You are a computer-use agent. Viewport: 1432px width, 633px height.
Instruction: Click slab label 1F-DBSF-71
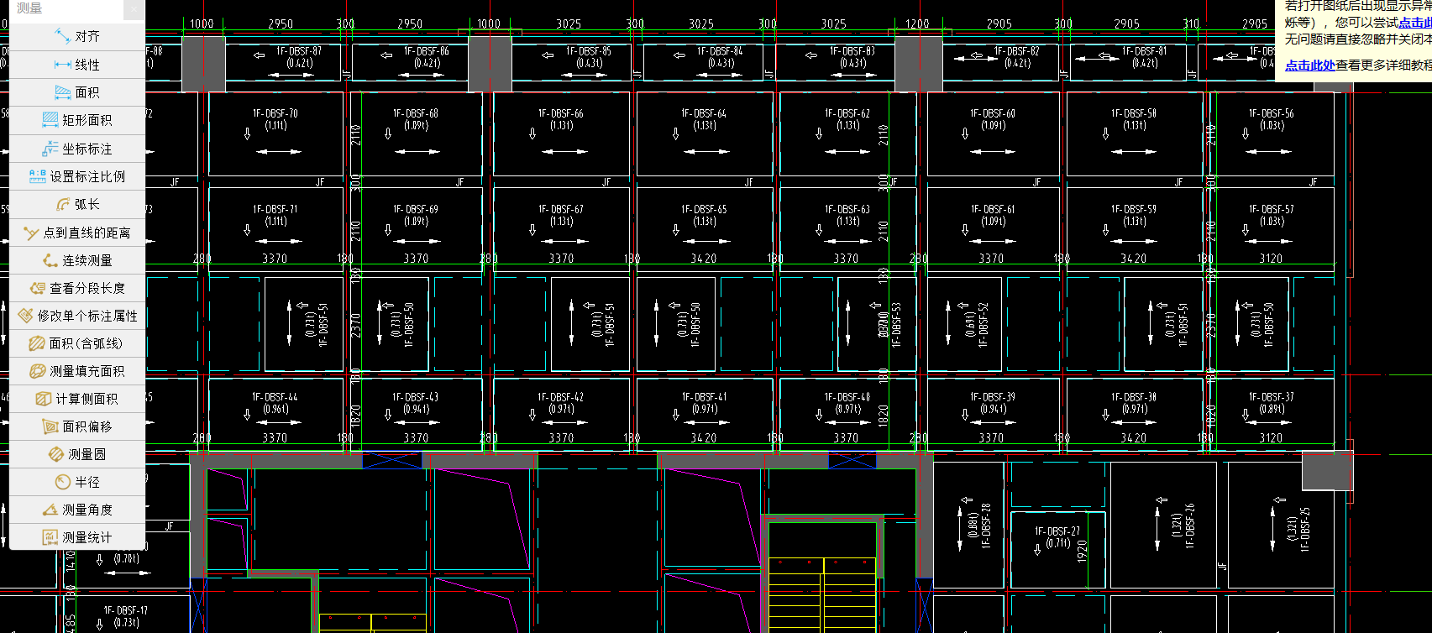tap(275, 209)
